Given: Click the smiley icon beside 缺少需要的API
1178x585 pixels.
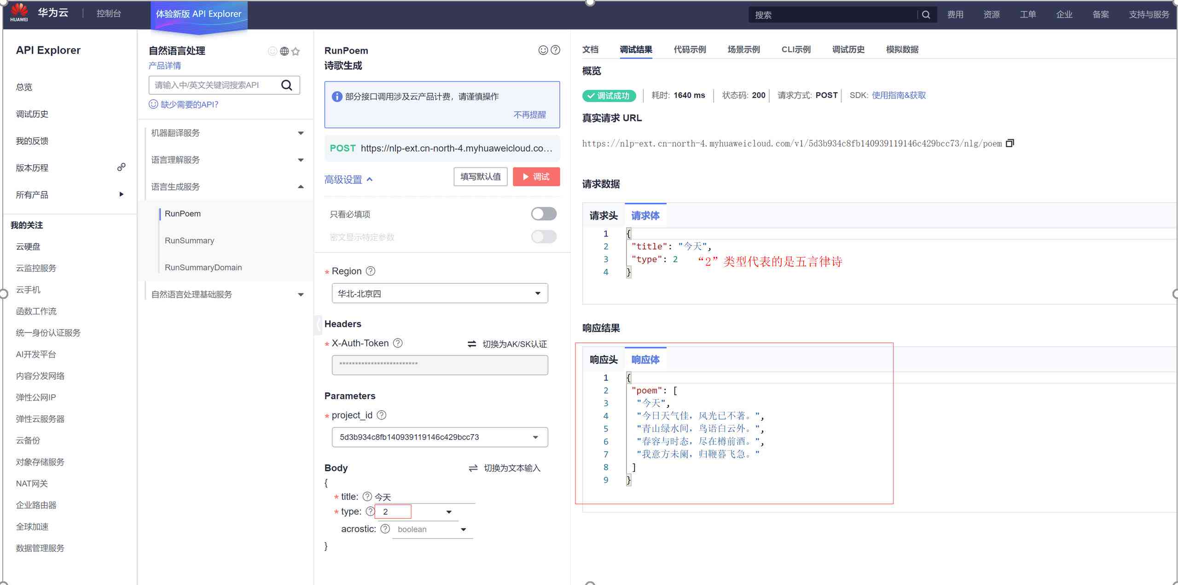Looking at the screenshot, I should pyautogui.click(x=153, y=104).
